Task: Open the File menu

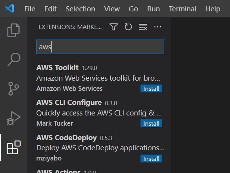Action: click(x=30, y=9)
